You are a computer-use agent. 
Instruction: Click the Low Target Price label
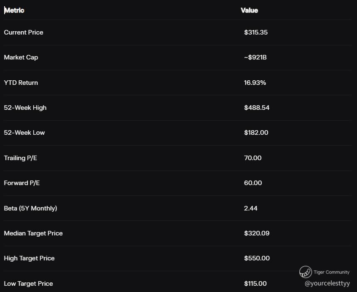29,284
